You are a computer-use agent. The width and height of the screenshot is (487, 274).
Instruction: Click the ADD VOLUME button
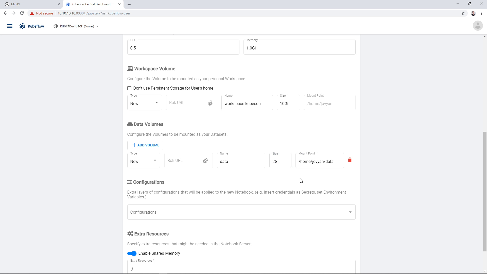click(145, 145)
